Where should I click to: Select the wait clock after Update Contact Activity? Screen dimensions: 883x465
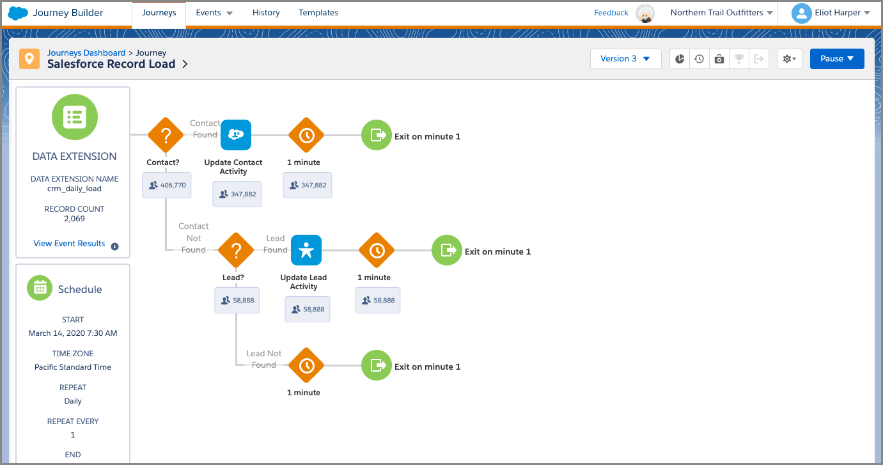[x=306, y=136]
